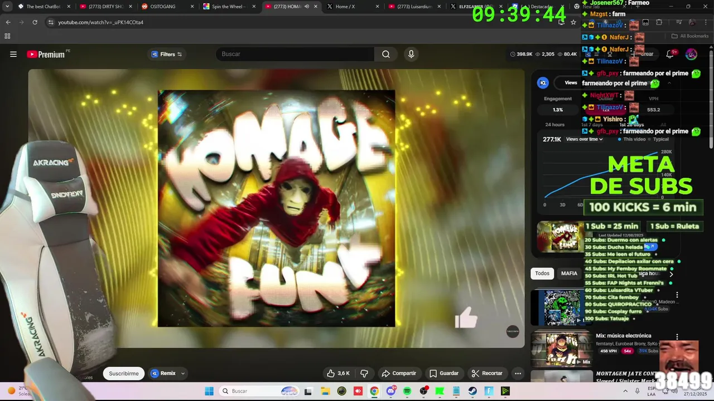Reload the current page
This screenshot has width=714, height=401.
click(35, 22)
